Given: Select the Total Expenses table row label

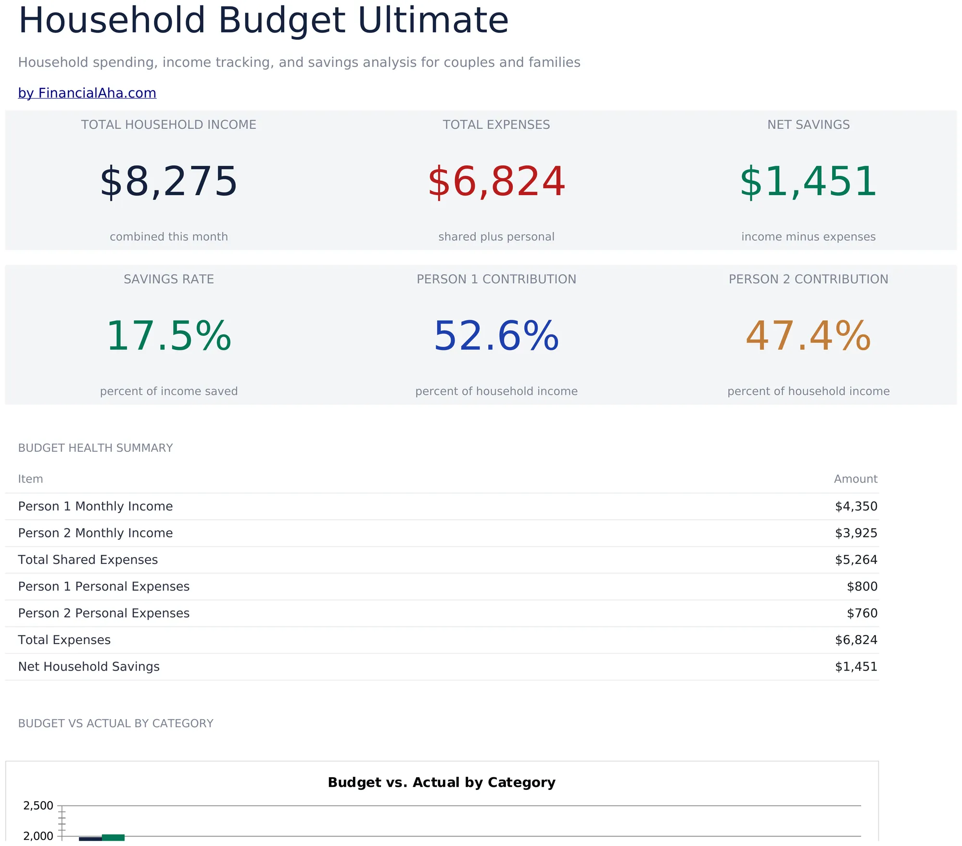Looking at the screenshot, I should (64, 640).
